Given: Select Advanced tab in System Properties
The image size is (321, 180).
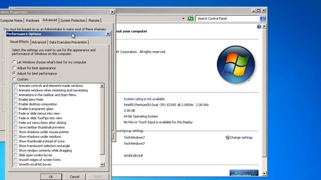Looking at the screenshot, I should [50, 20].
